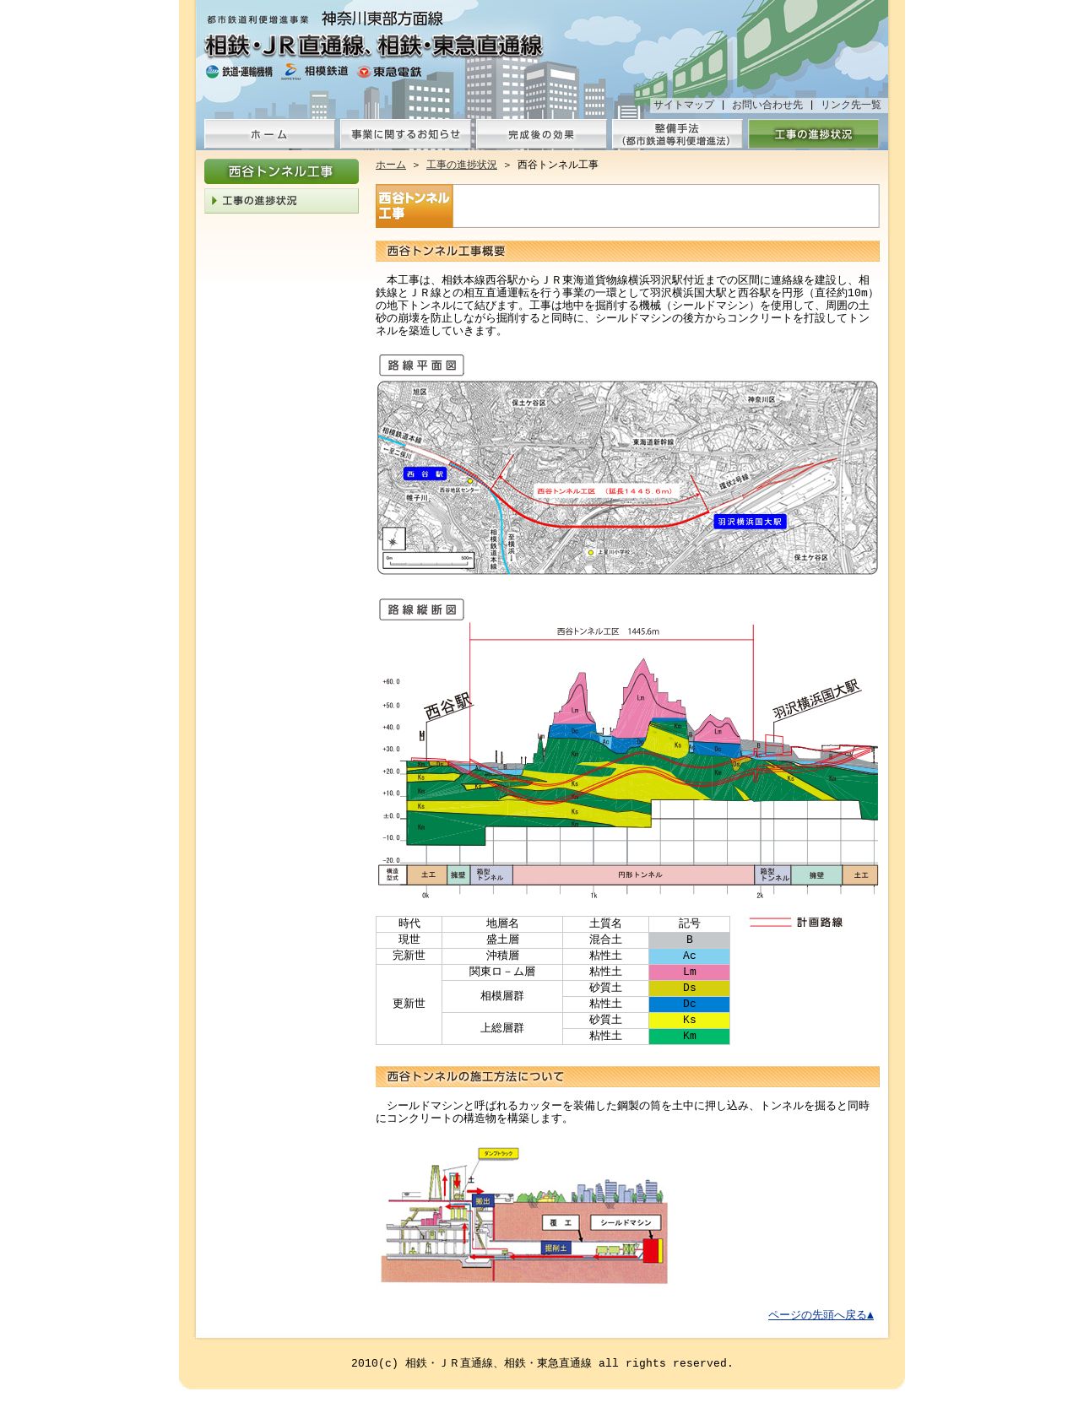1084x1408 pixels.
Task: Click the green arrow beside 工事の進捗状況
Action: (214, 201)
